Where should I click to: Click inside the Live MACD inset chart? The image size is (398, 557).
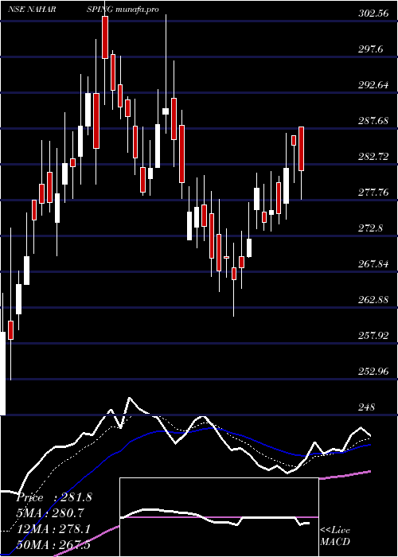pyautogui.click(x=219, y=517)
